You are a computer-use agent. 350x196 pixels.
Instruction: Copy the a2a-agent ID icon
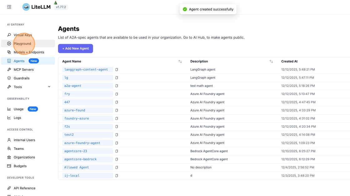tap(117, 86)
